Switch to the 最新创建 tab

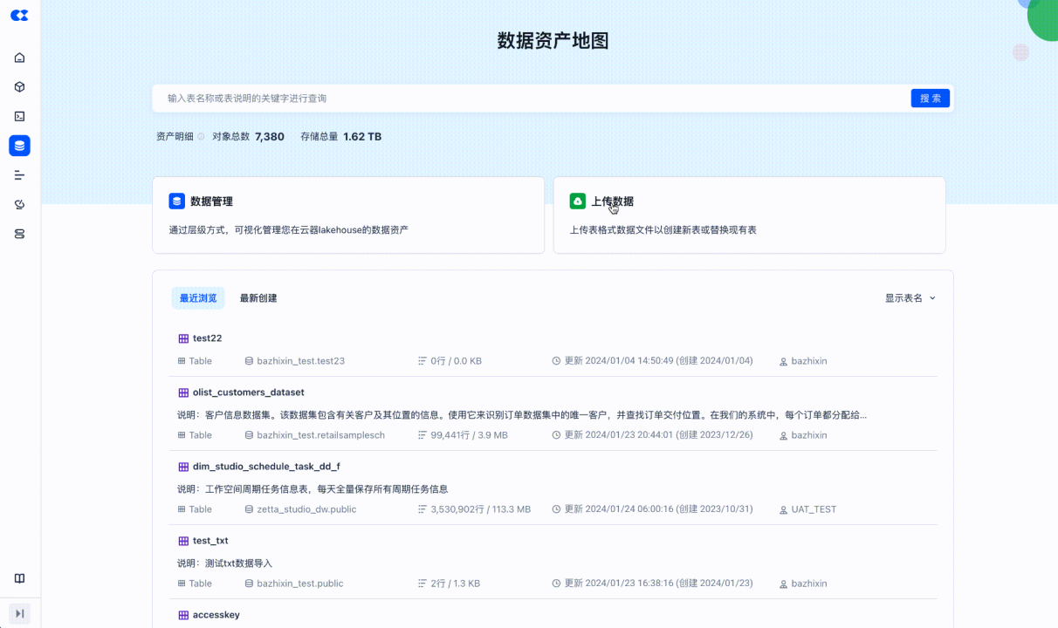click(x=258, y=298)
